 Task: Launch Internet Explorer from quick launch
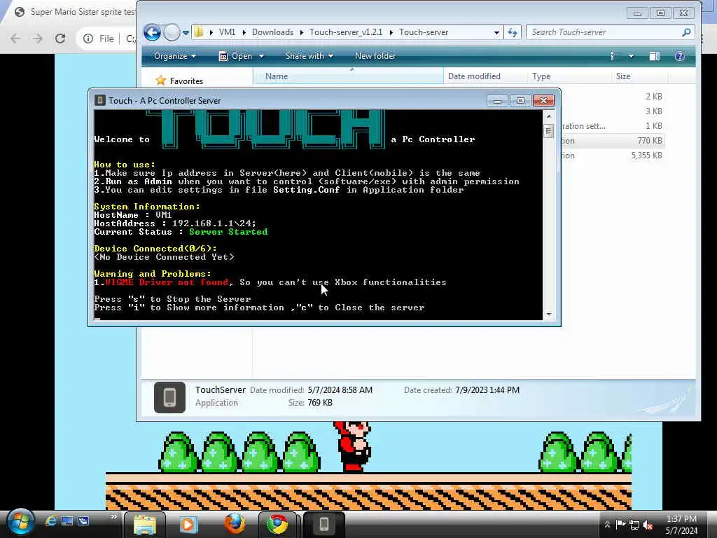50,520
